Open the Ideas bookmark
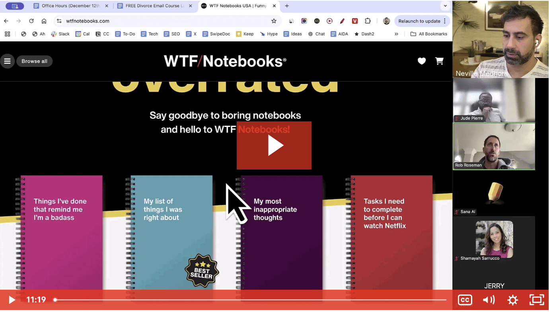The image size is (549, 312). pos(292,34)
